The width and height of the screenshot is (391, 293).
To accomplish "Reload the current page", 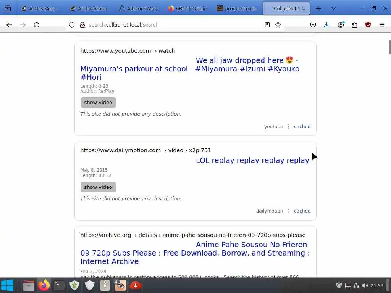I will pyautogui.click(x=37, y=25).
